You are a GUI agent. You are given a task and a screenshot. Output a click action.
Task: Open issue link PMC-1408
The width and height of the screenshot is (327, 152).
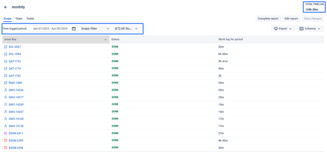pos(15,83)
